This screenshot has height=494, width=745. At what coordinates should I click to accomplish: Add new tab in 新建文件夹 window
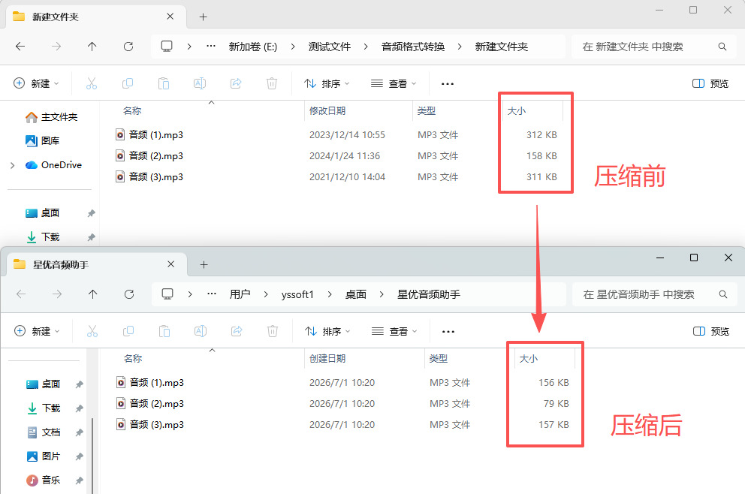[x=204, y=17]
